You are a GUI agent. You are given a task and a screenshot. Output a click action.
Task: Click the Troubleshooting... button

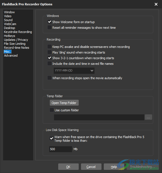tap(143, 167)
